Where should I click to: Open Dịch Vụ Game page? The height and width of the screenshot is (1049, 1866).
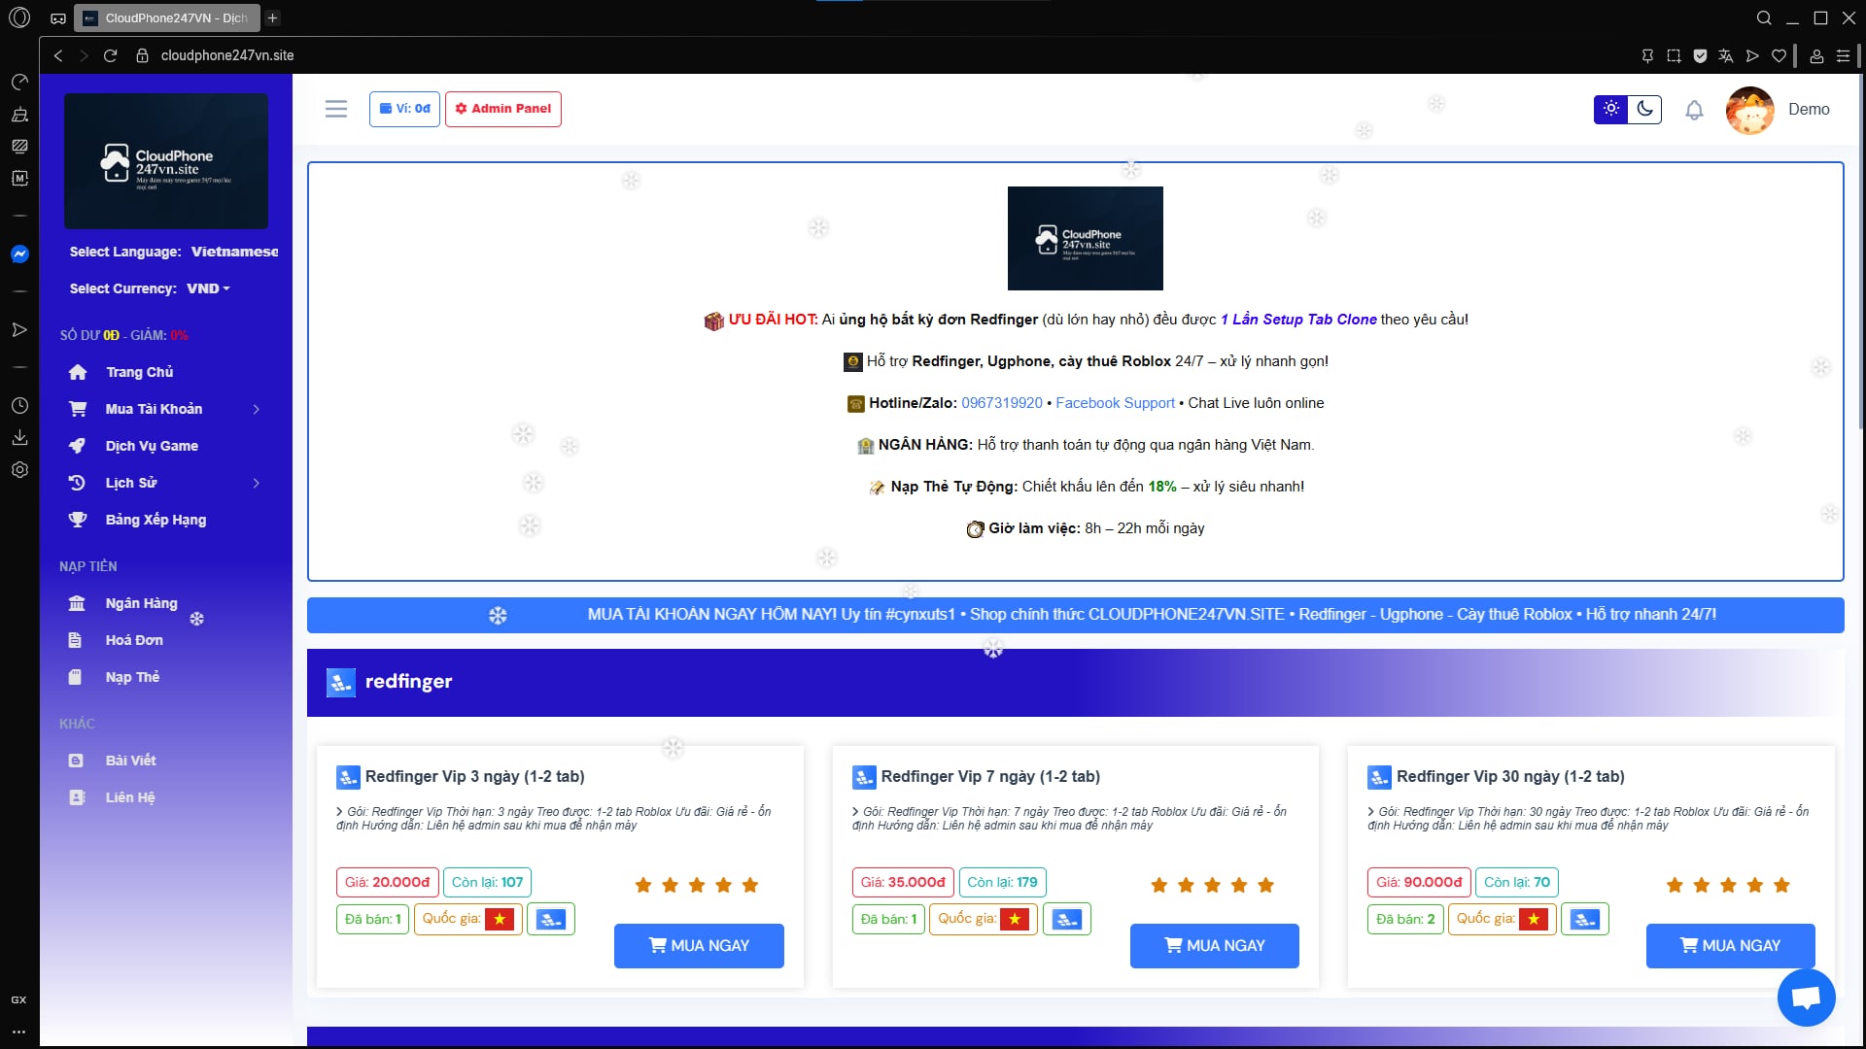pos(152,446)
